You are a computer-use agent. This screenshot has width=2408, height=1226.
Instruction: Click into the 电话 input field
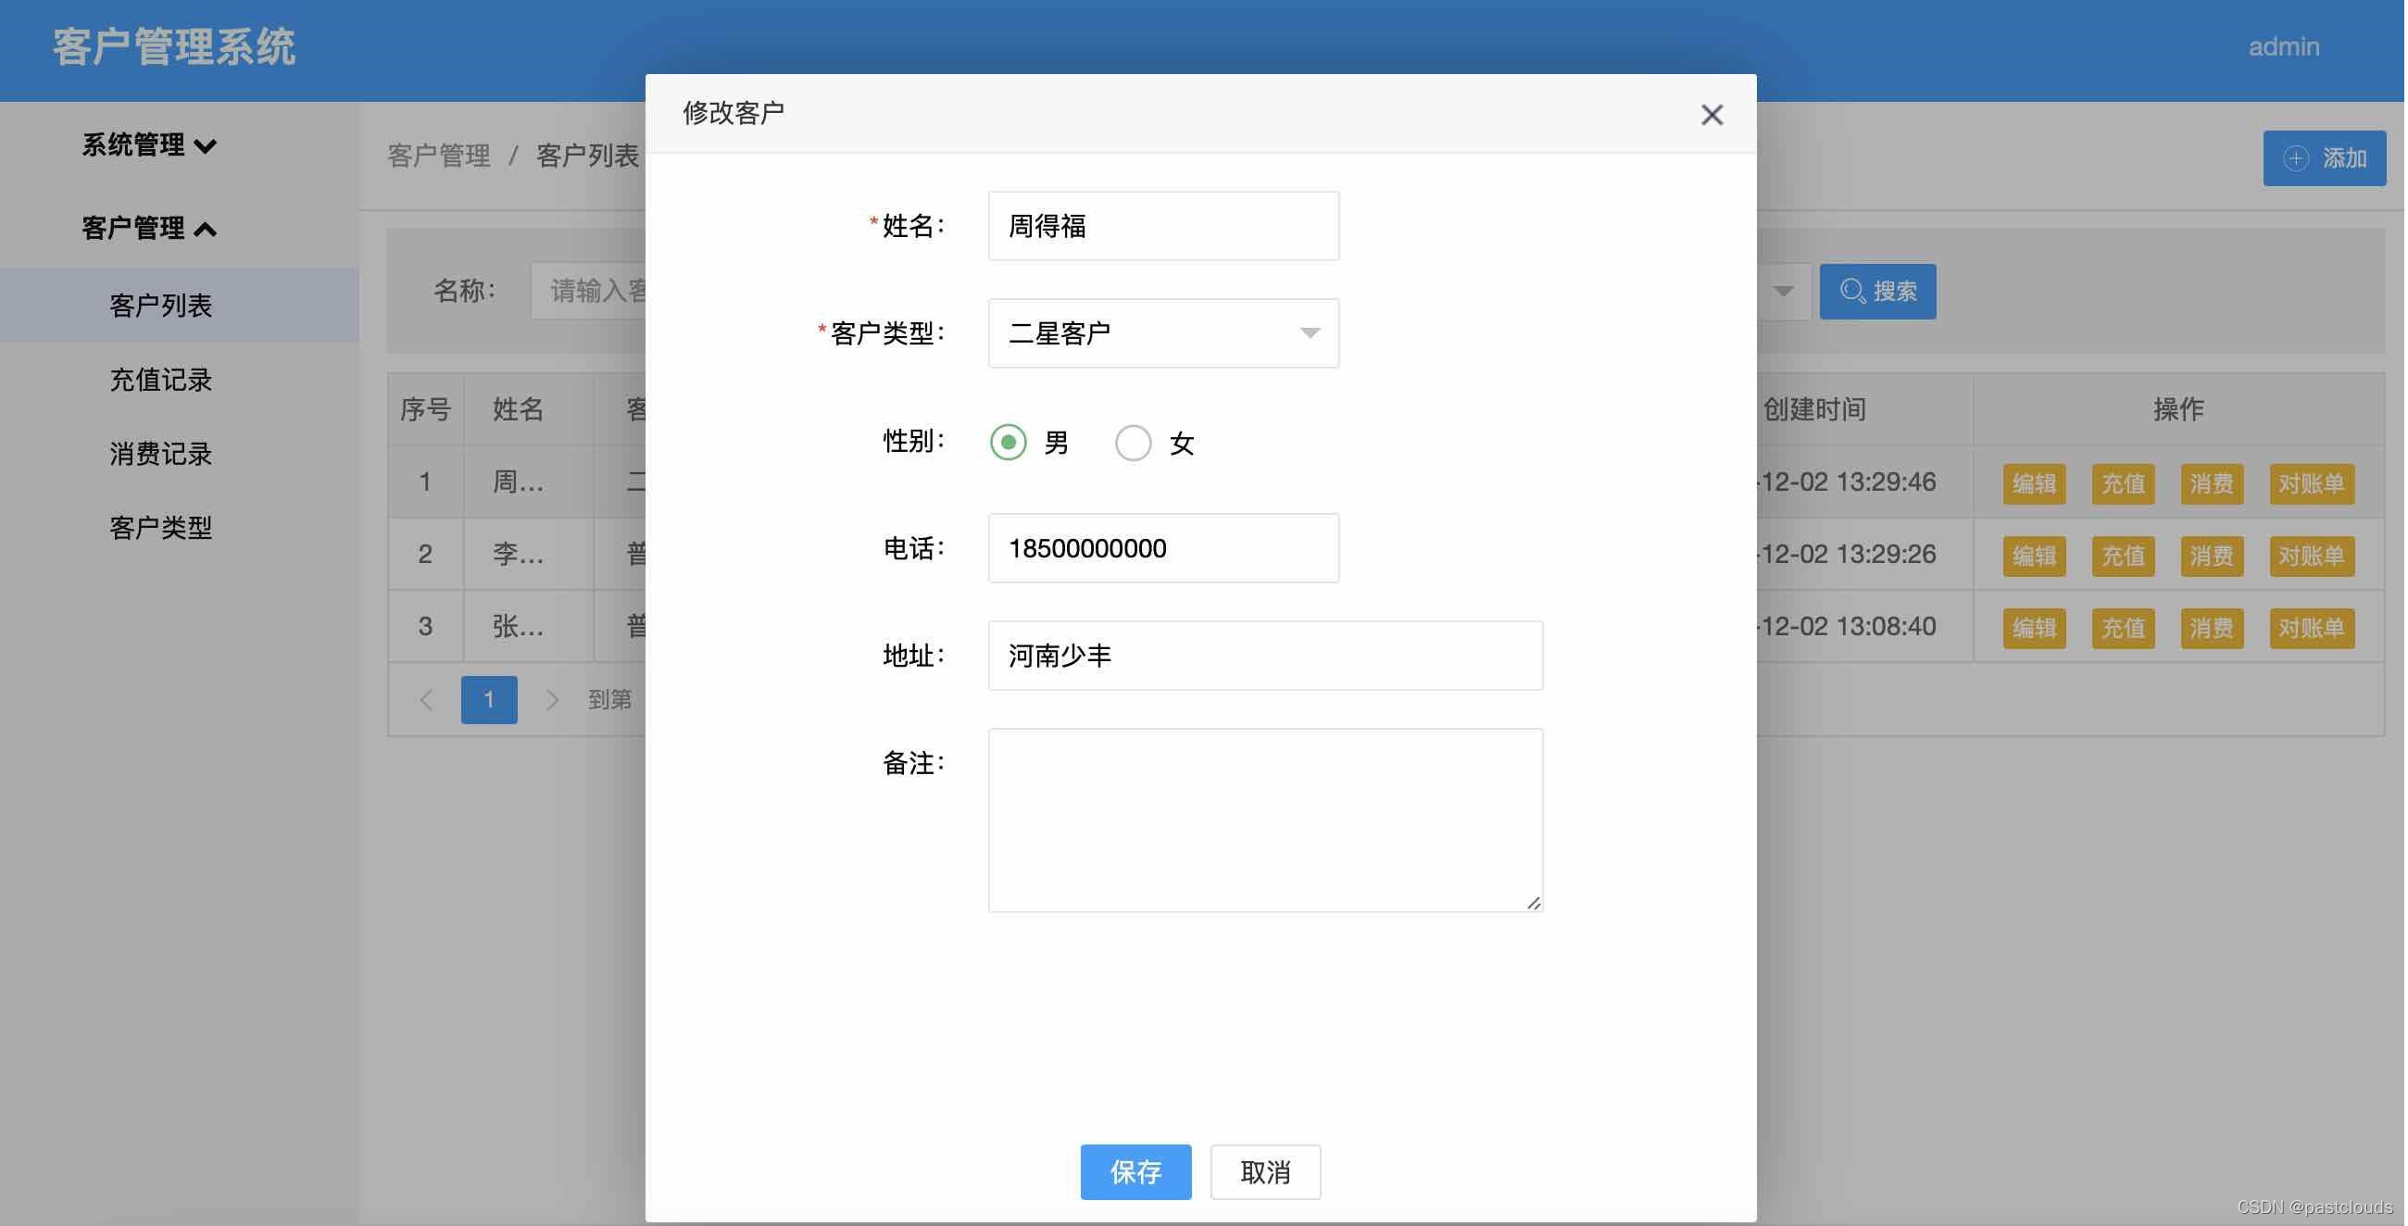click(x=1165, y=548)
